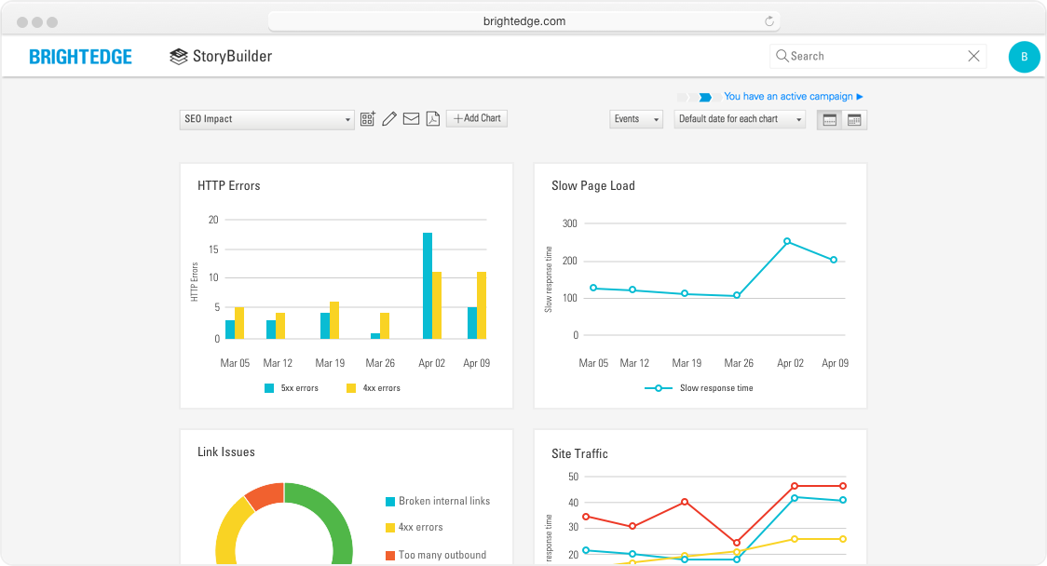This screenshot has width=1047, height=566.
Task: Switch to calendar grid view toggle
Action: point(854,119)
